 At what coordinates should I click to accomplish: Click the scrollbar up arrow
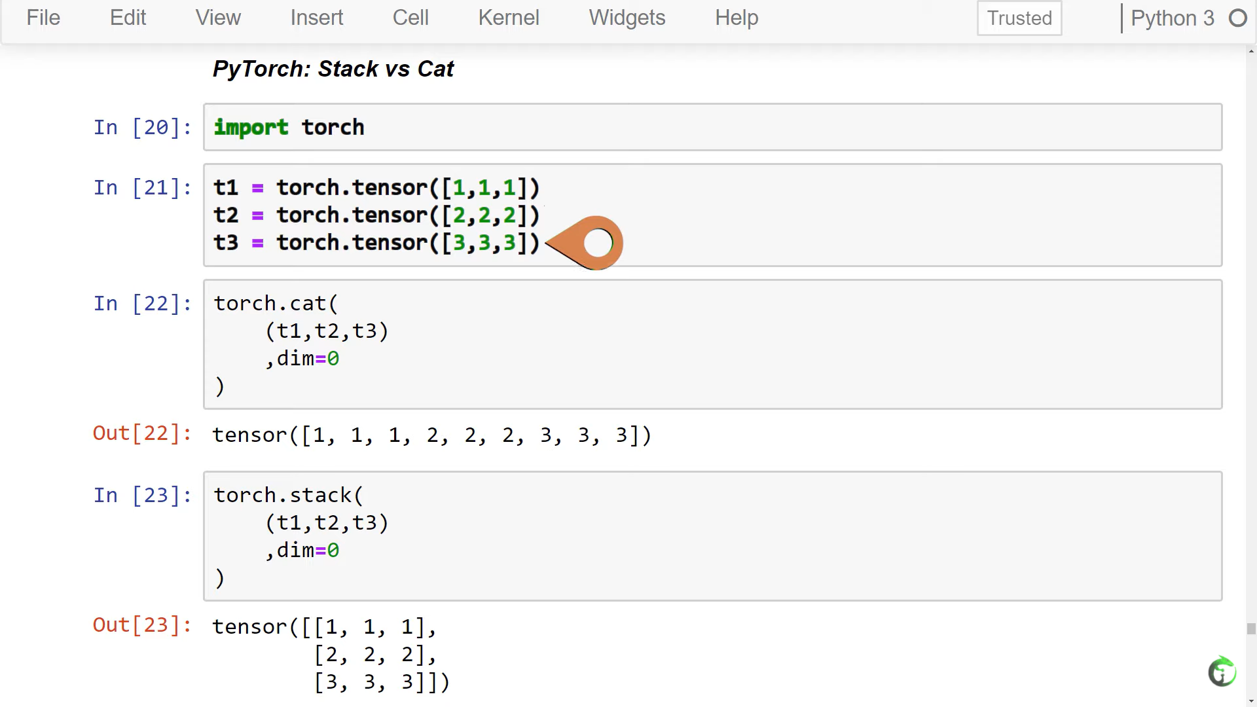click(1251, 51)
